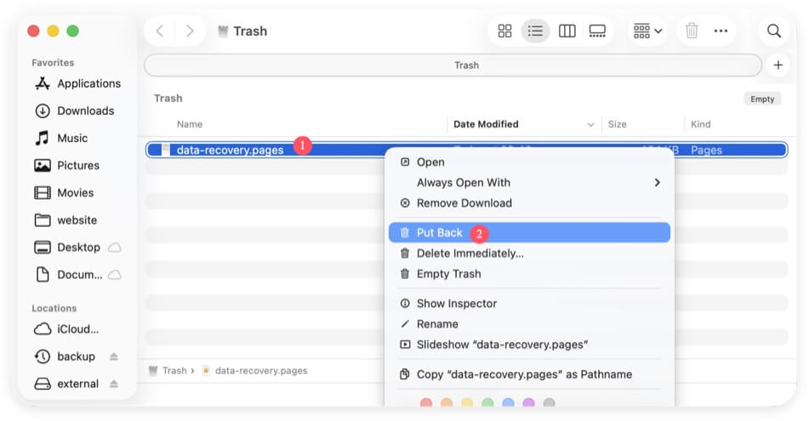Choose Copy "data-recovery.pages" as Pathname
Image resolution: width=809 pixels, height=421 pixels.
[530, 374]
